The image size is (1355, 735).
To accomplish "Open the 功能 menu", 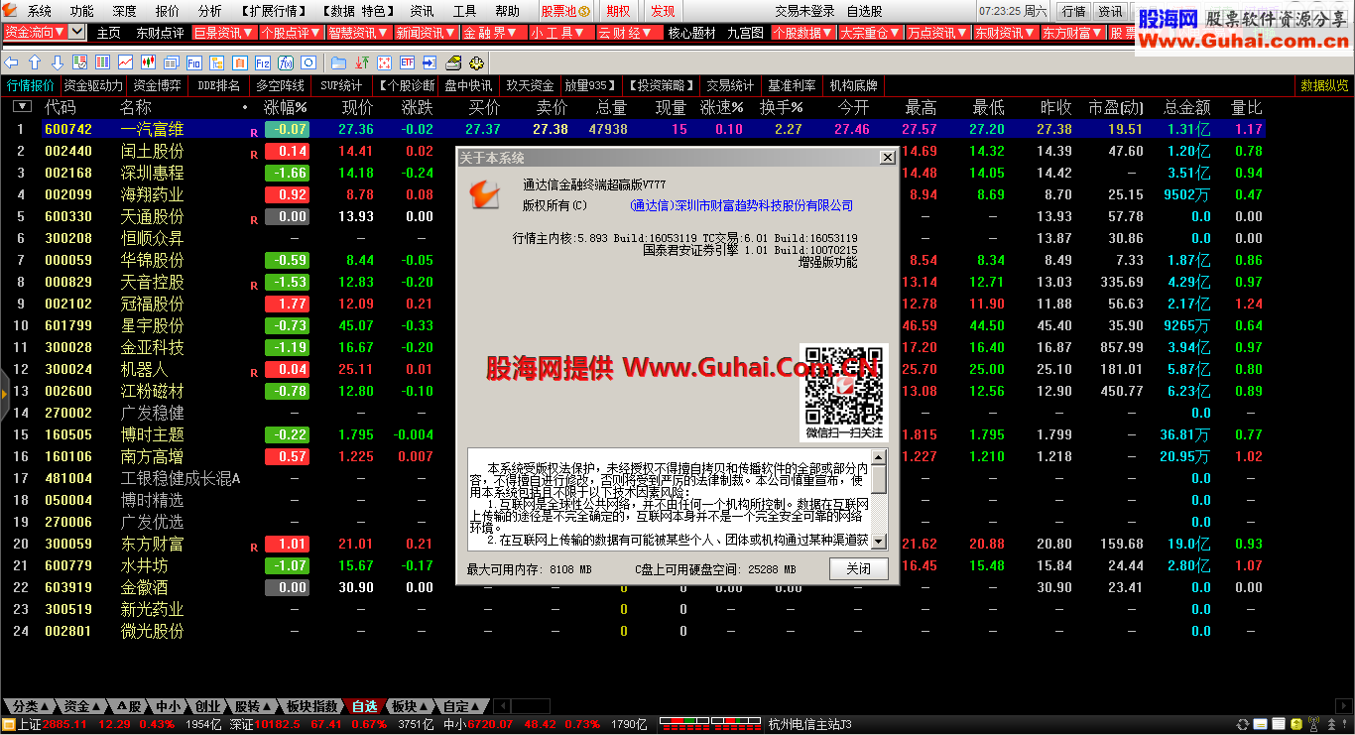I will (82, 11).
